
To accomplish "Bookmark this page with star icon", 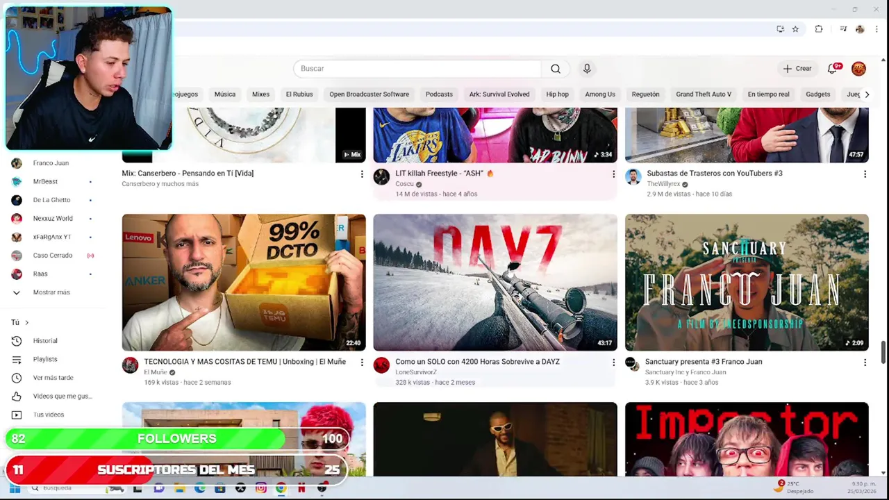I will [795, 29].
